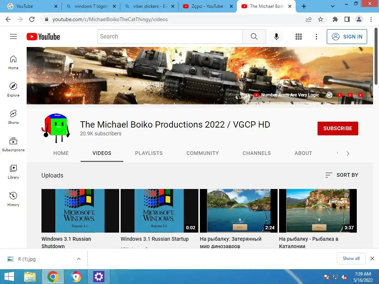The height and width of the screenshot is (284, 379).
Task: Open the PLAYLISTS tab
Action: tap(149, 153)
